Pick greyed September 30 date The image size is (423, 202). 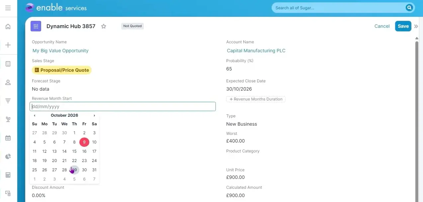coord(64,133)
